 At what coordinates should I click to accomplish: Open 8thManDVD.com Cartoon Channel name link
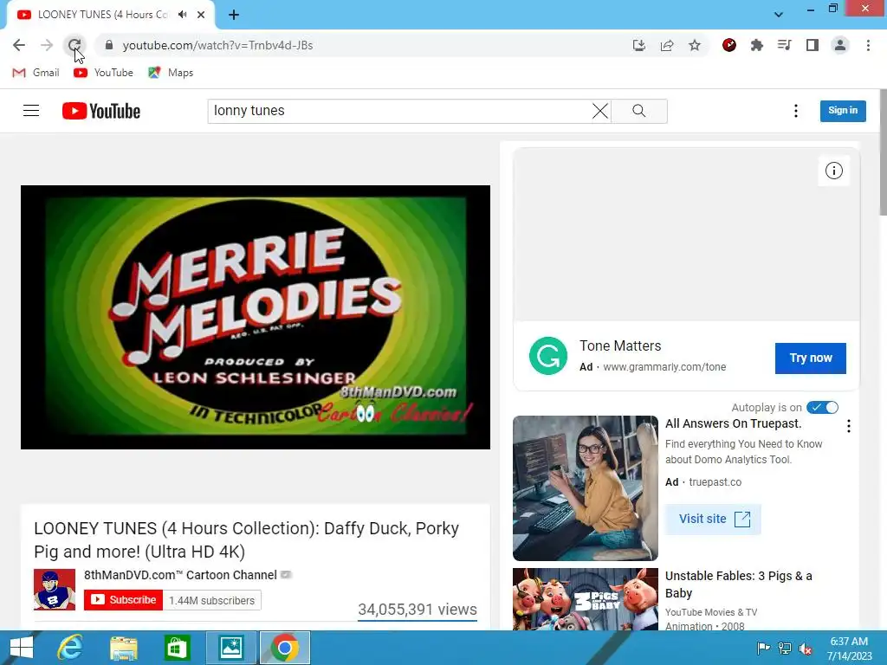pos(180,575)
